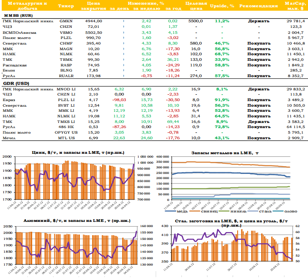This screenshot has height=278, width=308.
Task: Select the 'Целевая цена' column header
Action: pyautogui.click(x=196, y=6)
